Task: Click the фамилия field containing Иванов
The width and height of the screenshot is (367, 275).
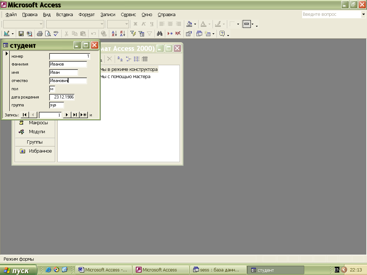Action: click(x=68, y=64)
